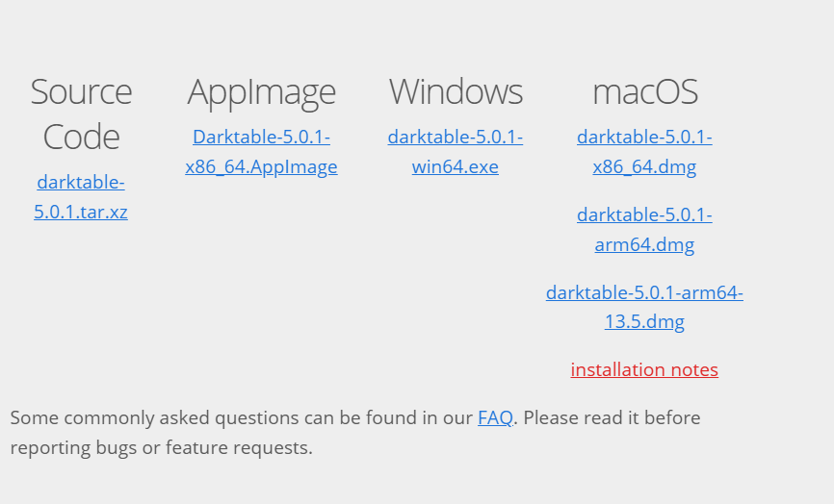Open the FAQ link
The height and width of the screenshot is (504, 834).
click(x=495, y=417)
